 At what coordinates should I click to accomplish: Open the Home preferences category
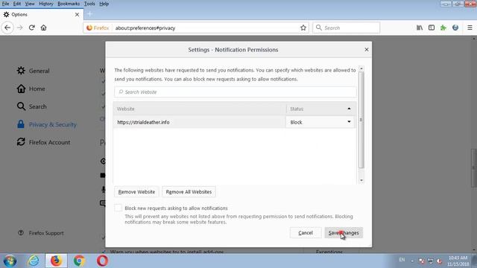[x=31, y=89]
